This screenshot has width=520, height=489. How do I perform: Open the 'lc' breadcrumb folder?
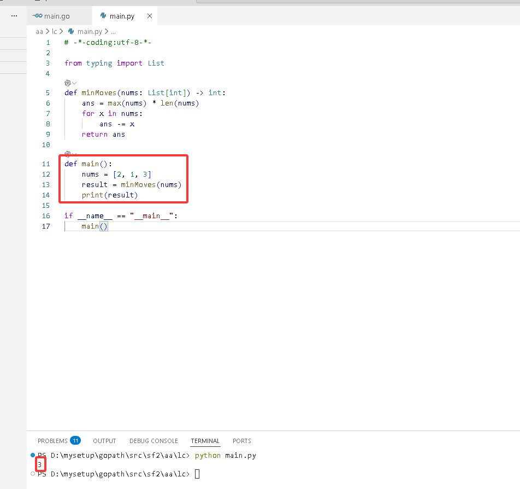pyautogui.click(x=55, y=32)
